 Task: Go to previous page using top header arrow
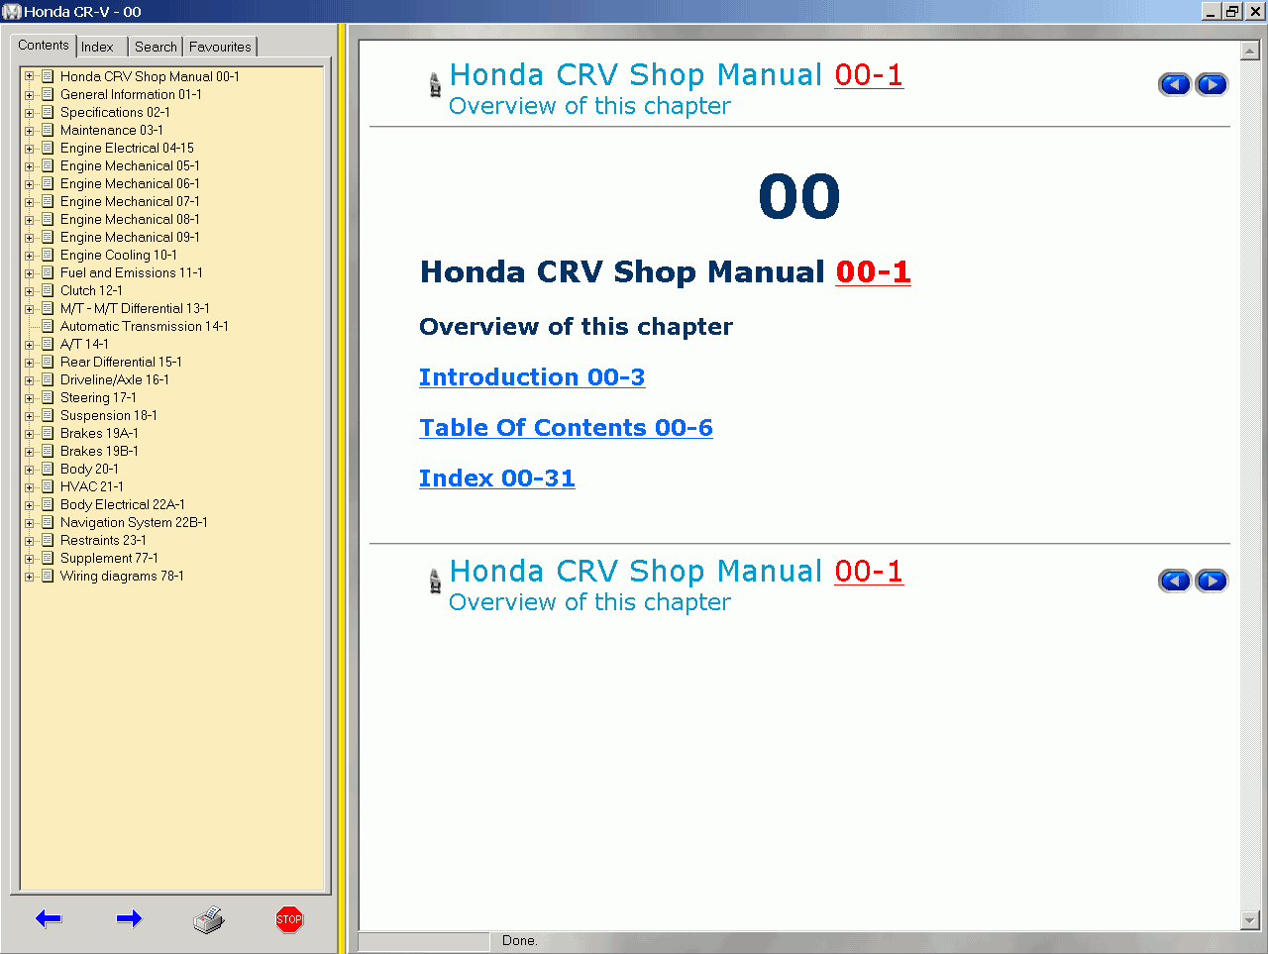1175,84
